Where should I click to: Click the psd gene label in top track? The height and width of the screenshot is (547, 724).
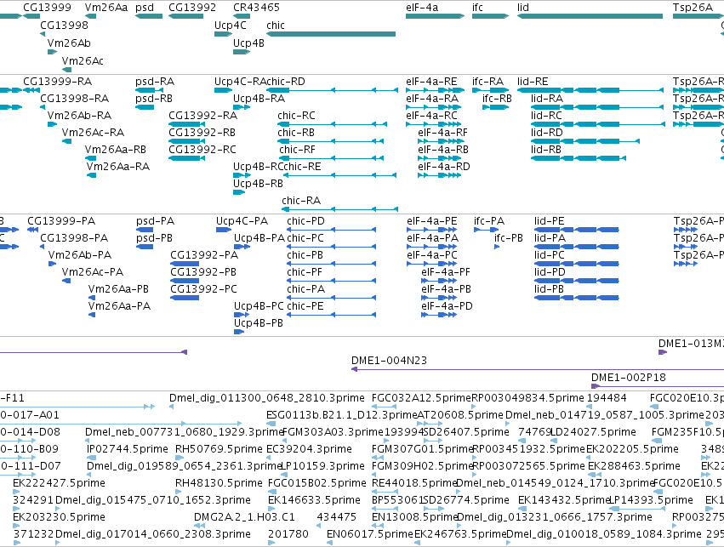click(x=145, y=8)
